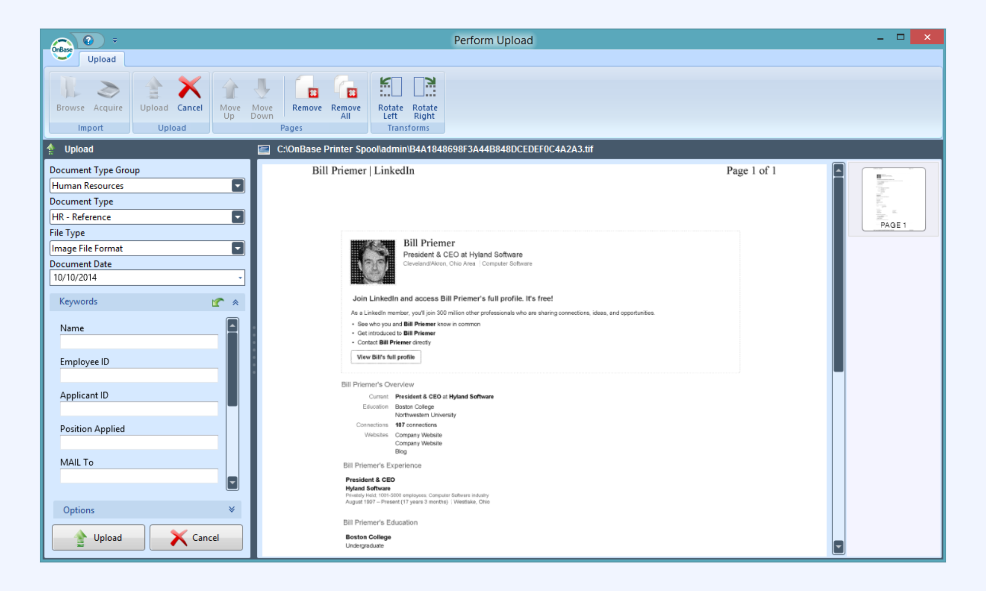Click keywords scrollbar up arrow
986x591 pixels.
[x=232, y=325]
